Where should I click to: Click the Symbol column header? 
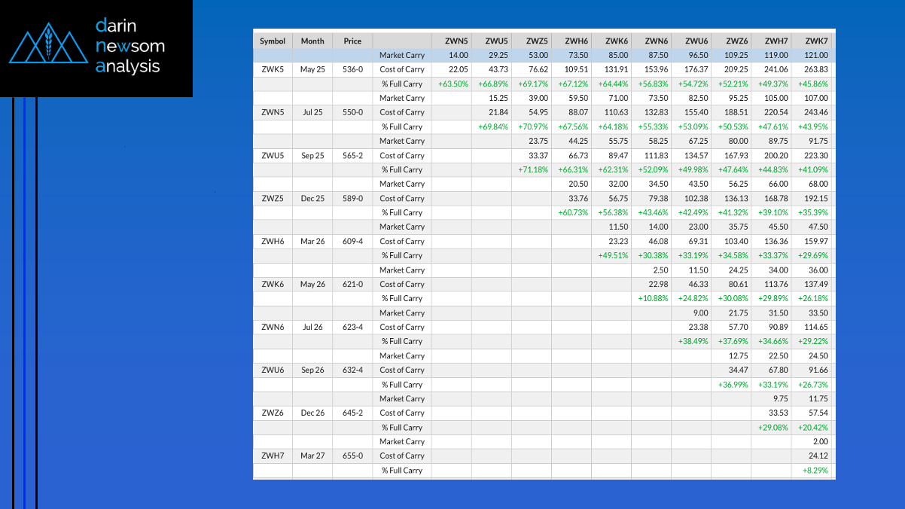click(273, 41)
